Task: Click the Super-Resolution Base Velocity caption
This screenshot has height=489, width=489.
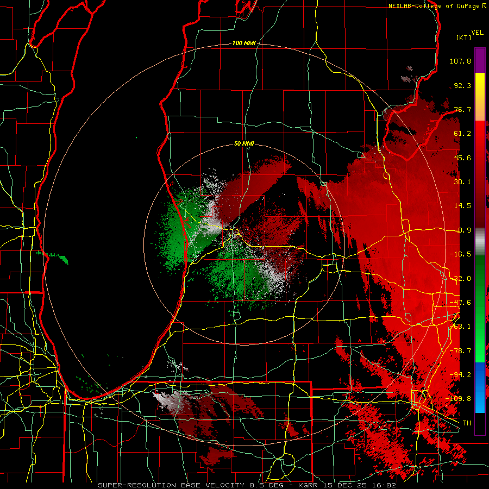Action: tap(247, 485)
